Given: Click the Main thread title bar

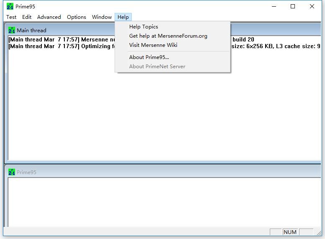Looking at the screenshot, I should click(163, 30).
